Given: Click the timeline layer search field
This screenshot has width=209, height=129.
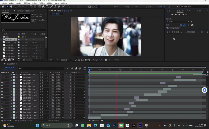Looking at the screenshot, I should 41,68.
